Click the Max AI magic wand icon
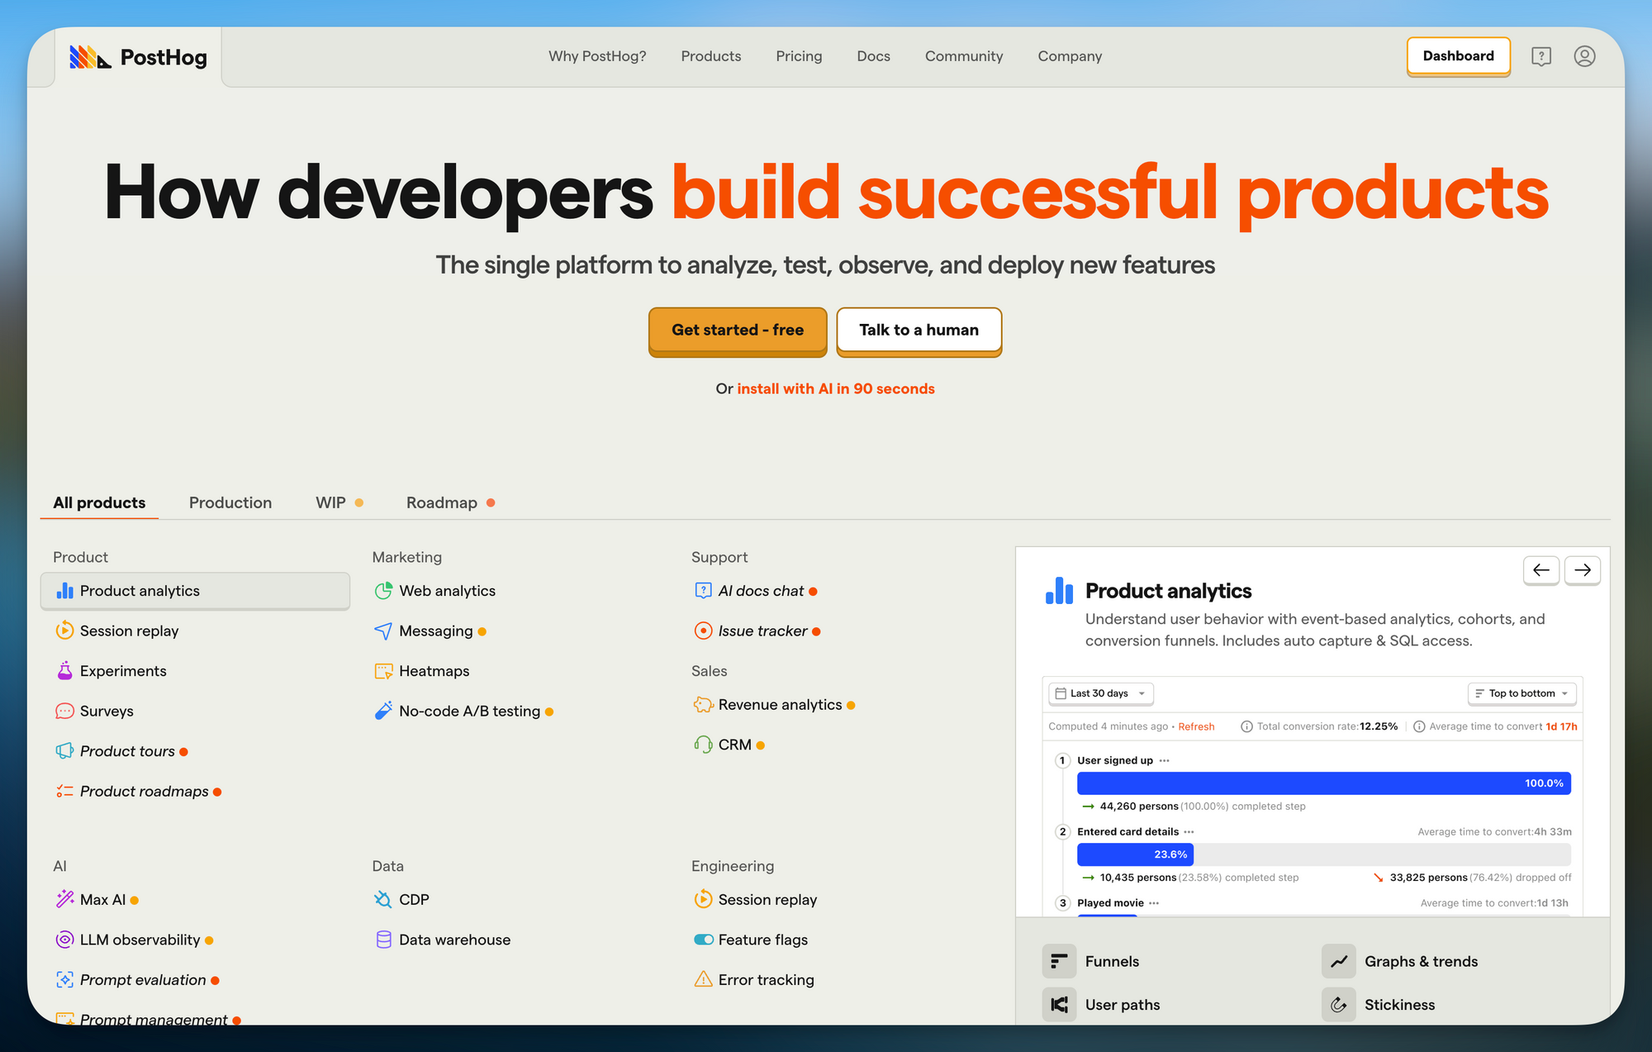Screen dimensions: 1652x1052 click(64, 899)
